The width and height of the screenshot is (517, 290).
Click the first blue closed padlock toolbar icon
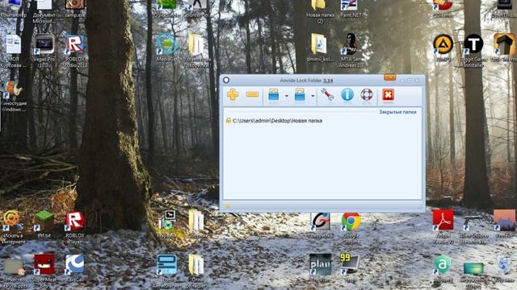tap(274, 95)
